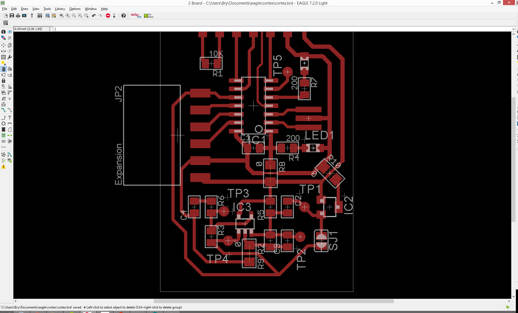Click the Lock tool icon
Image resolution: width=518 pixels, height=313 pixels.
pos(3,81)
